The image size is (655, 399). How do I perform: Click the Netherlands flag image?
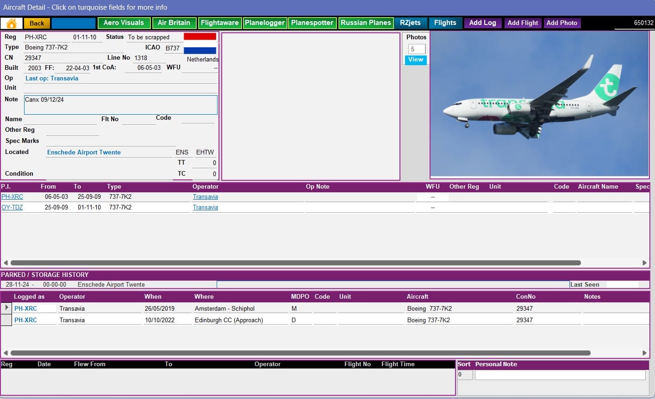(200, 43)
